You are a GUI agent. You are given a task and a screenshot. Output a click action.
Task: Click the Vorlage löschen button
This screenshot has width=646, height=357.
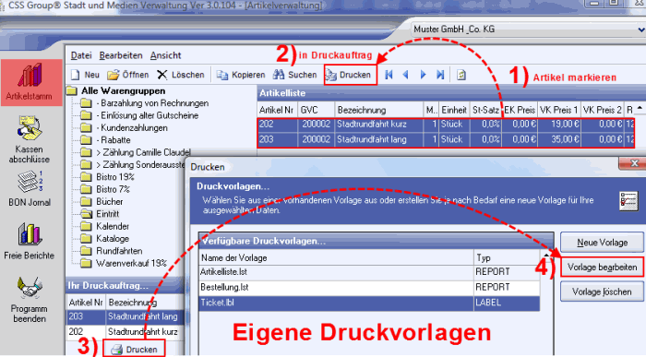[x=602, y=292]
